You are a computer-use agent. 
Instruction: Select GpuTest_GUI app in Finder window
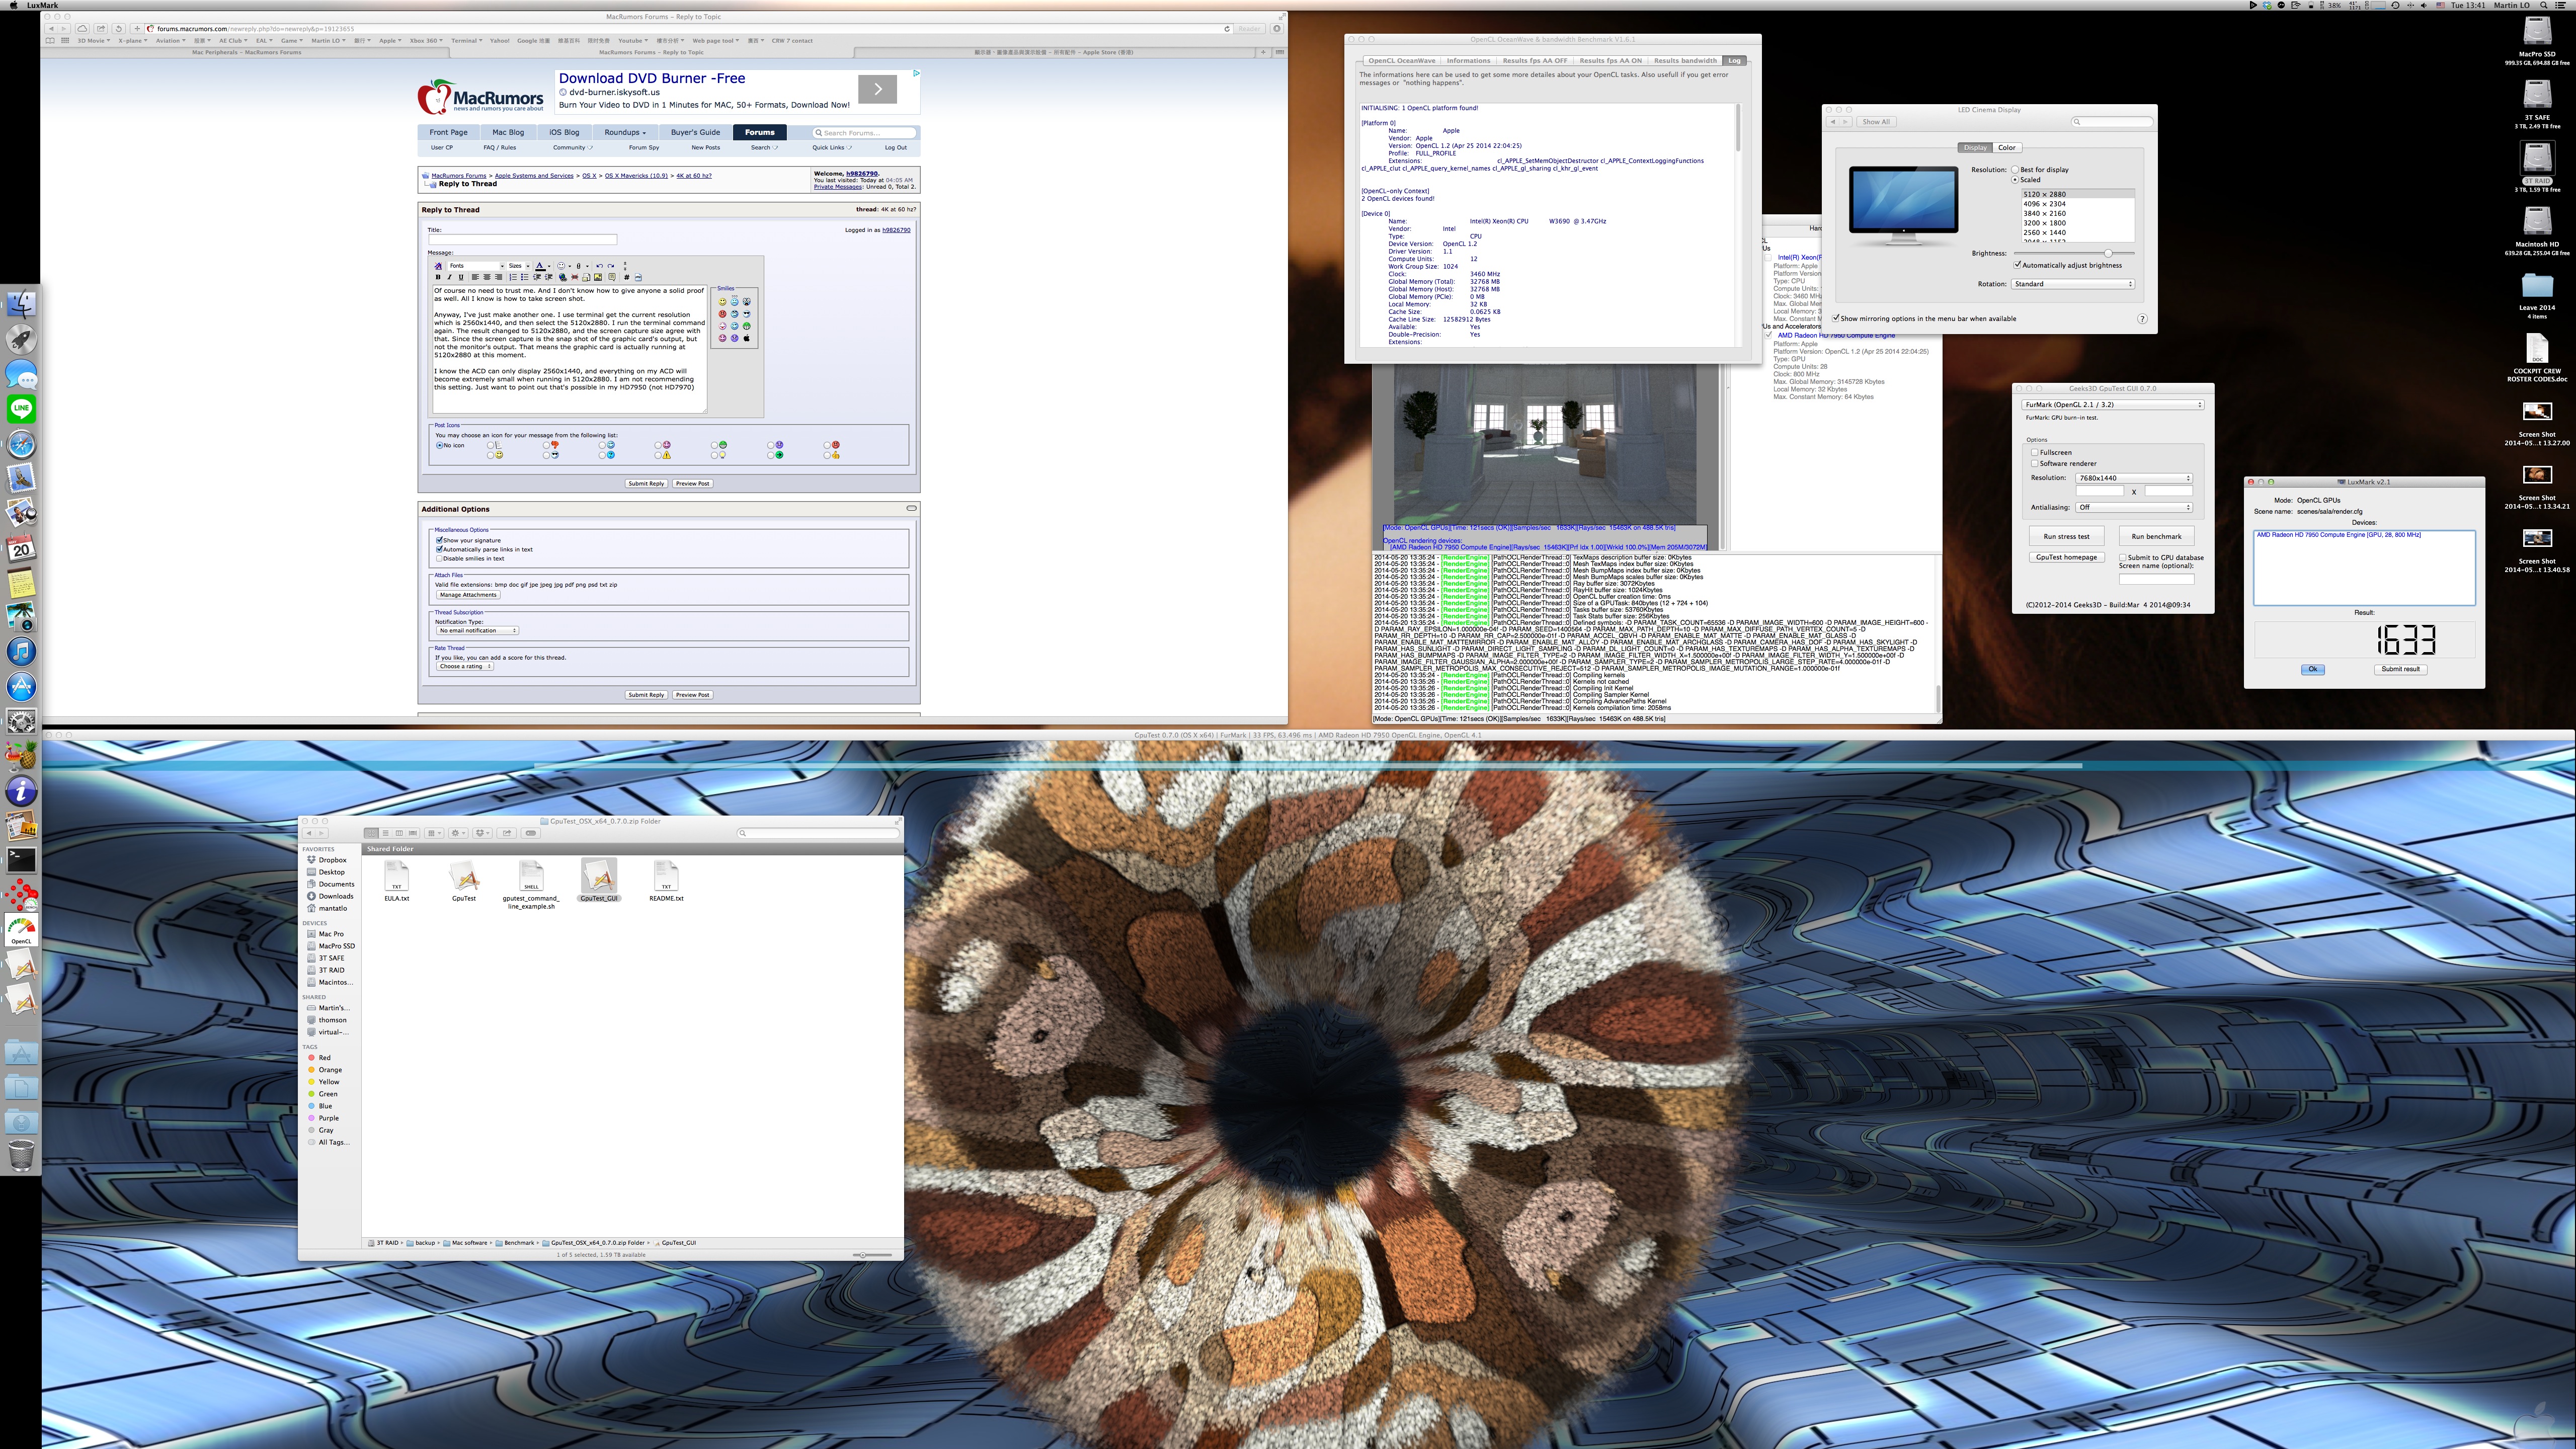point(599,880)
